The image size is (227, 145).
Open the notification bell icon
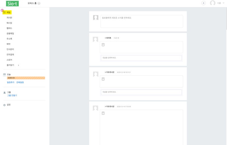pyautogui.click(x=203, y=3)
